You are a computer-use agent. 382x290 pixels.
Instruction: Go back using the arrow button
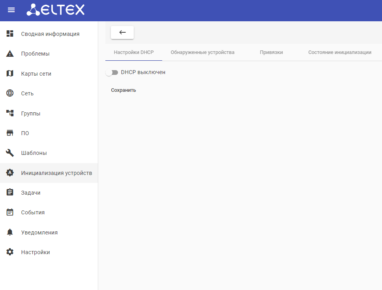[122, 33]
